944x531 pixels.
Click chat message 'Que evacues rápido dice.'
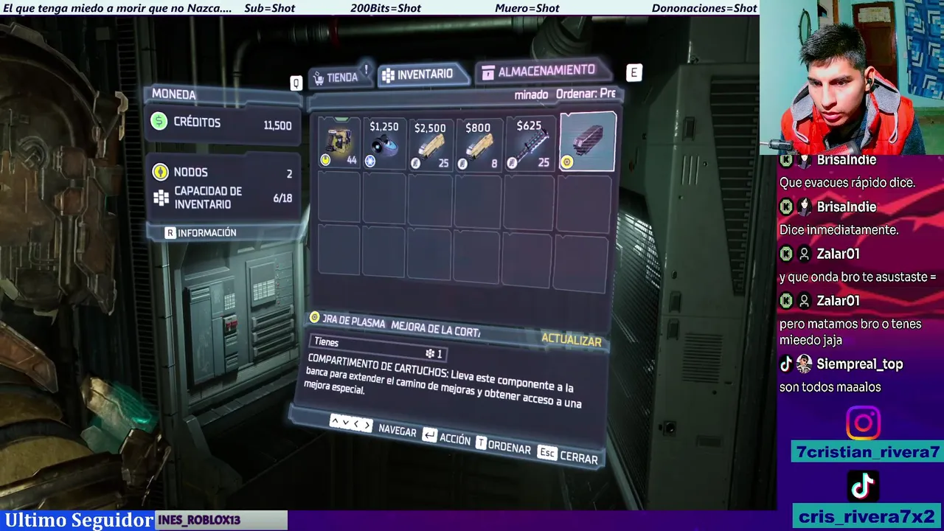847,183
